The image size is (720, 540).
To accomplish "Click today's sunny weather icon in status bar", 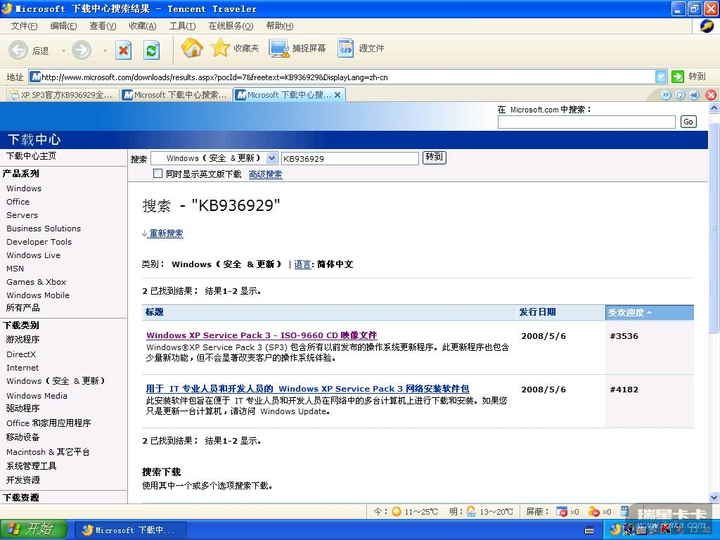I will pos(397,512).
